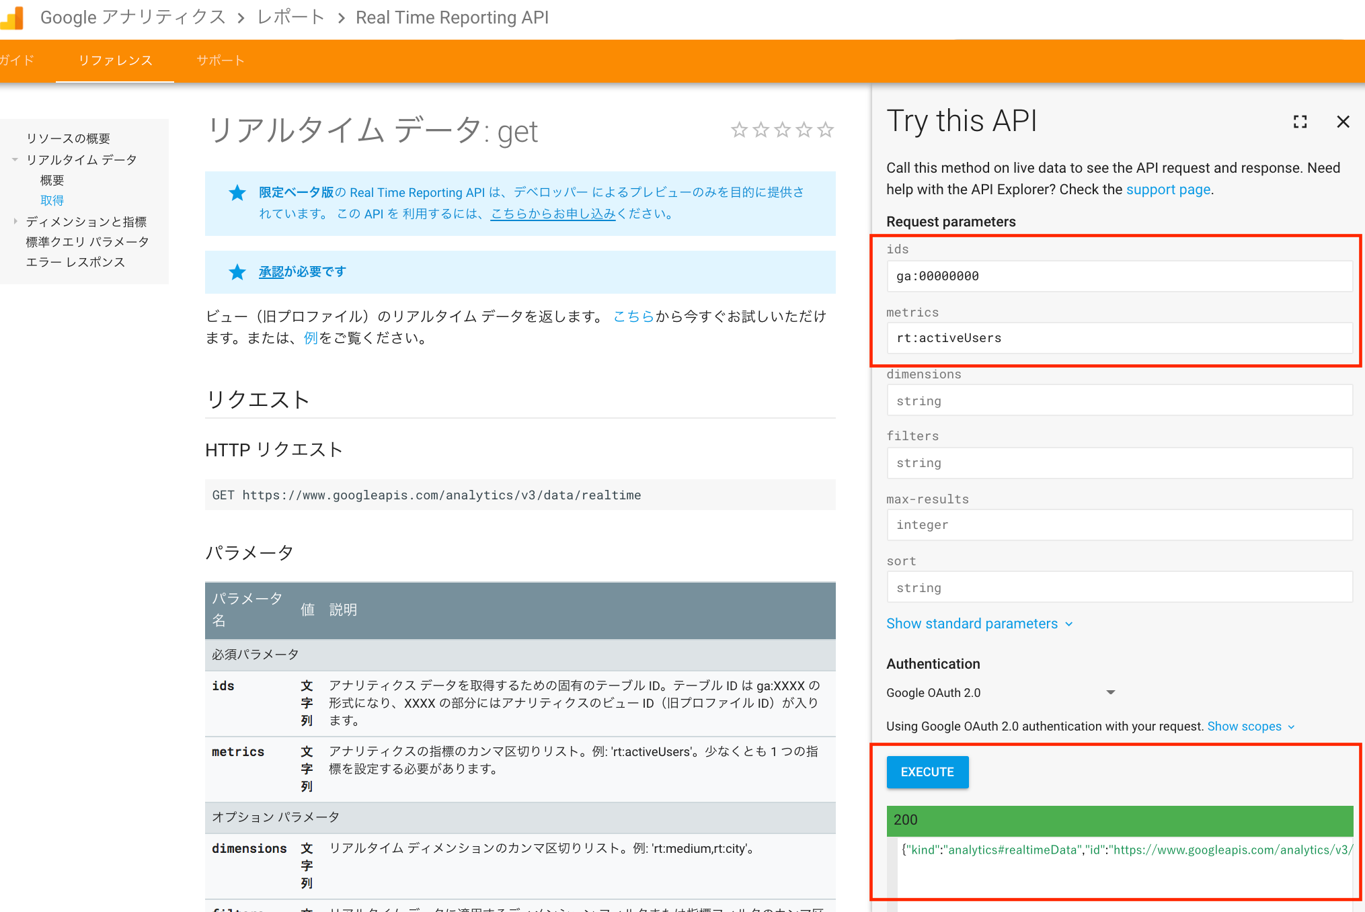1365x912 pixels.
Task: Click the dimensions input field
Action: click(x=1119, y=401)
